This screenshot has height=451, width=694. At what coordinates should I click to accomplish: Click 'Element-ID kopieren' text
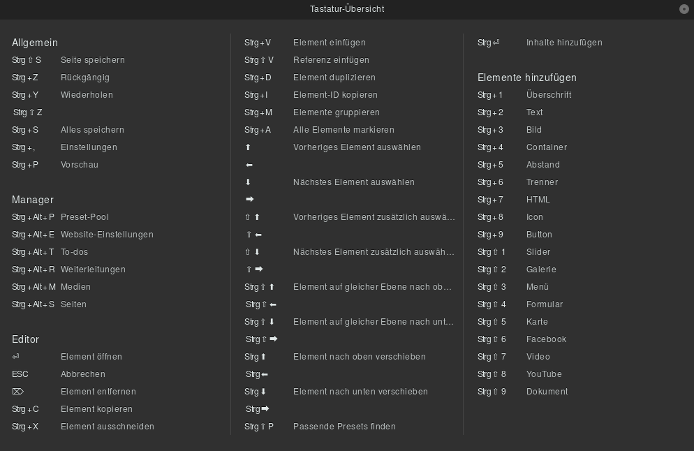(336, 95)
